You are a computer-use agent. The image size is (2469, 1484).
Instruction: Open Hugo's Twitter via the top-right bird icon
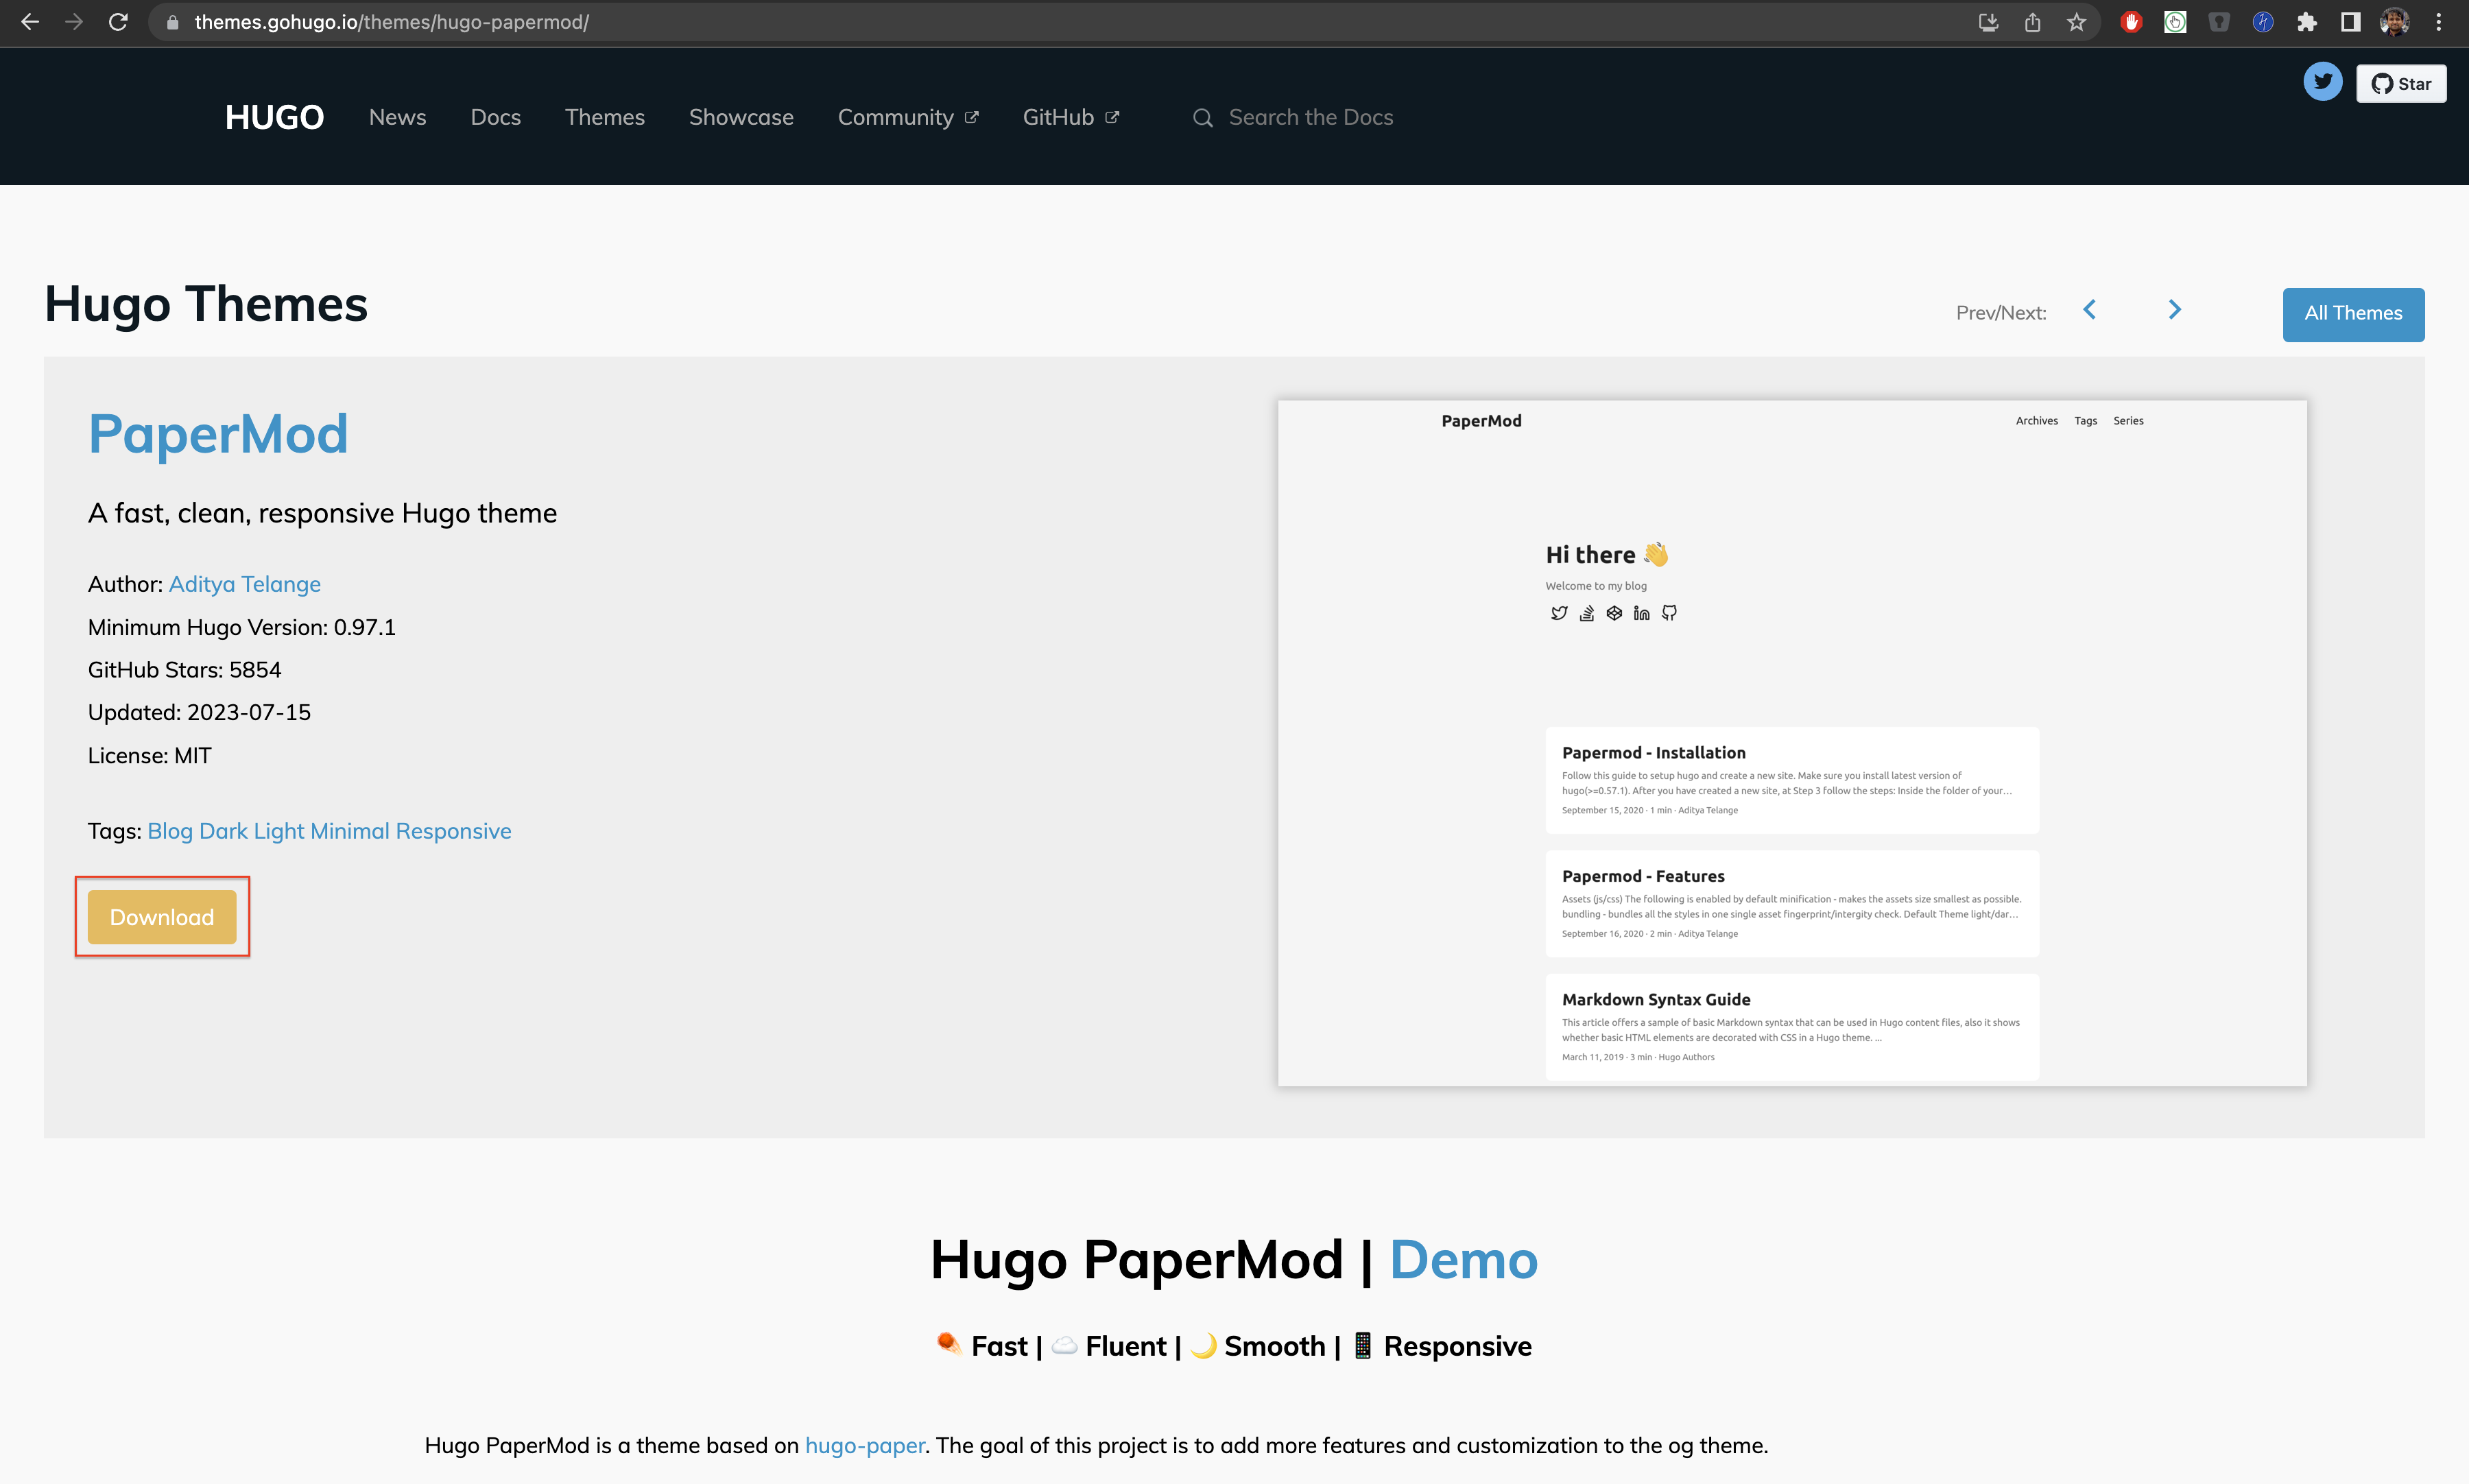pos(2322,82)
